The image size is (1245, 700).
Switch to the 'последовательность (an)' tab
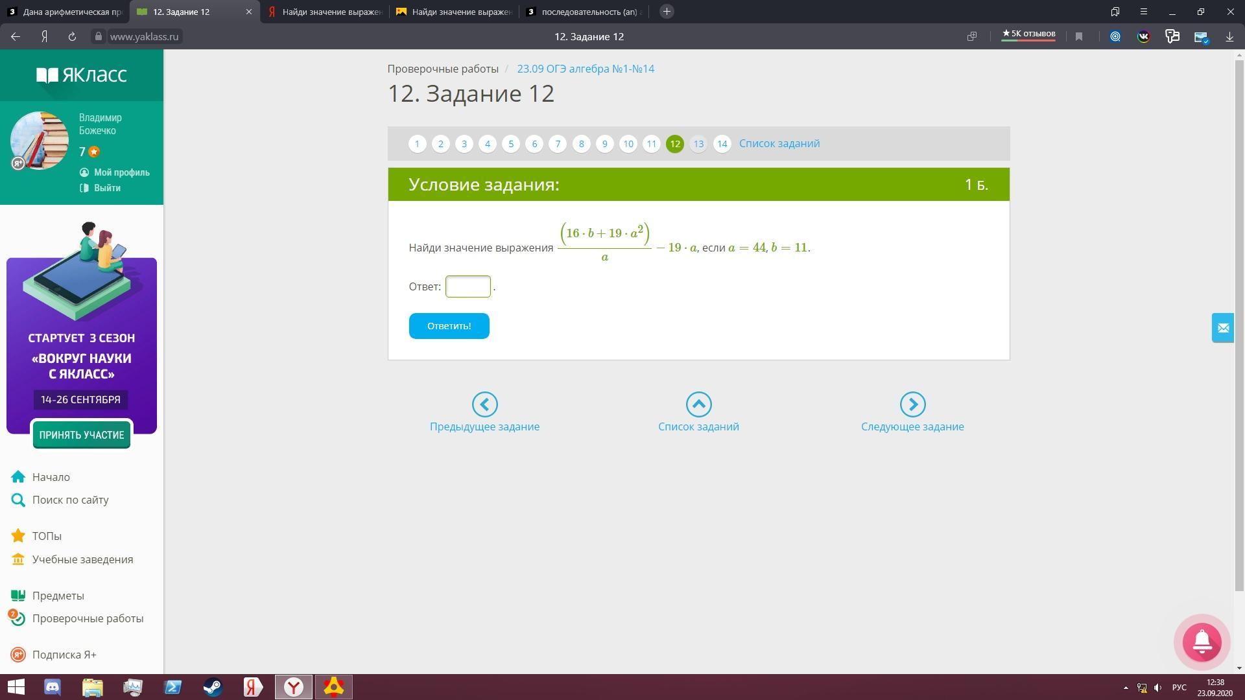(x=584, y=12)
